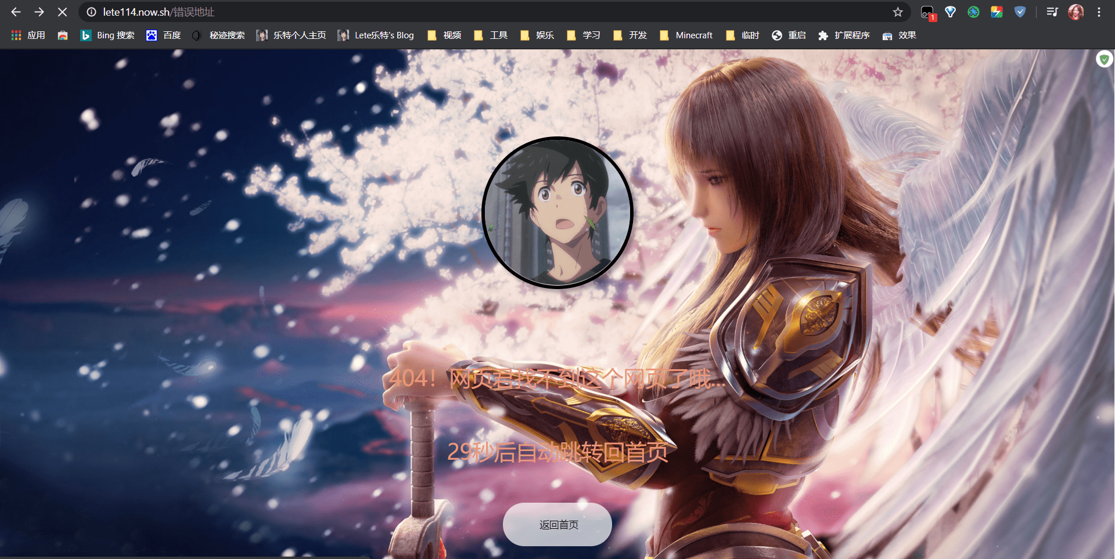Click the address bar URL field
This screenshot has width=1115, height=559.
tap(465, 12)
